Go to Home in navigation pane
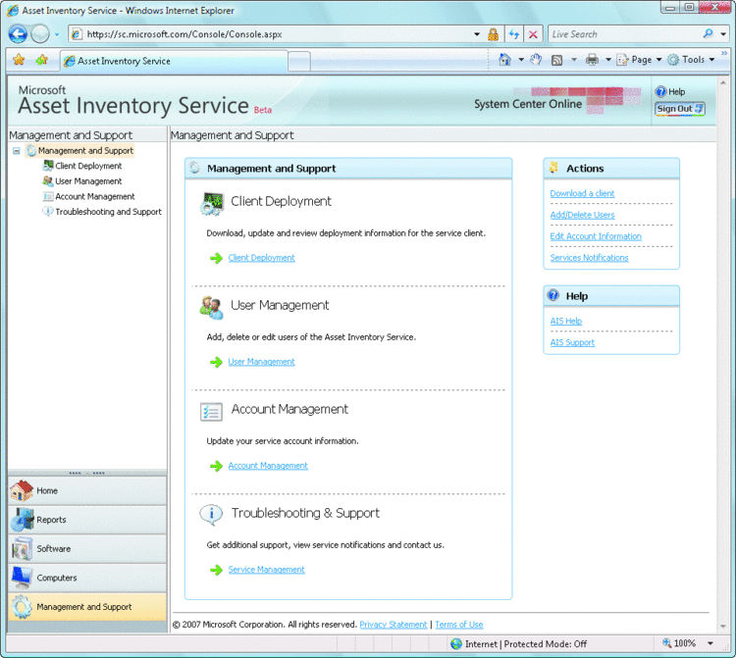The width and height of the screenshot is (736, 658). (x=87, y=490)
